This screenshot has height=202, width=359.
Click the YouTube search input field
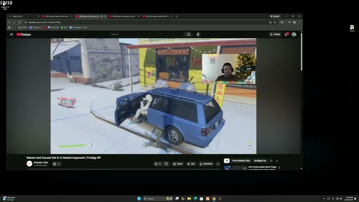click(147, 34)
